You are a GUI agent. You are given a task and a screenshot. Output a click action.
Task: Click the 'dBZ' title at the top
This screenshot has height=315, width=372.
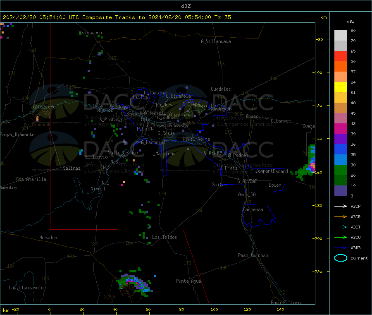(x=186, y=6)
